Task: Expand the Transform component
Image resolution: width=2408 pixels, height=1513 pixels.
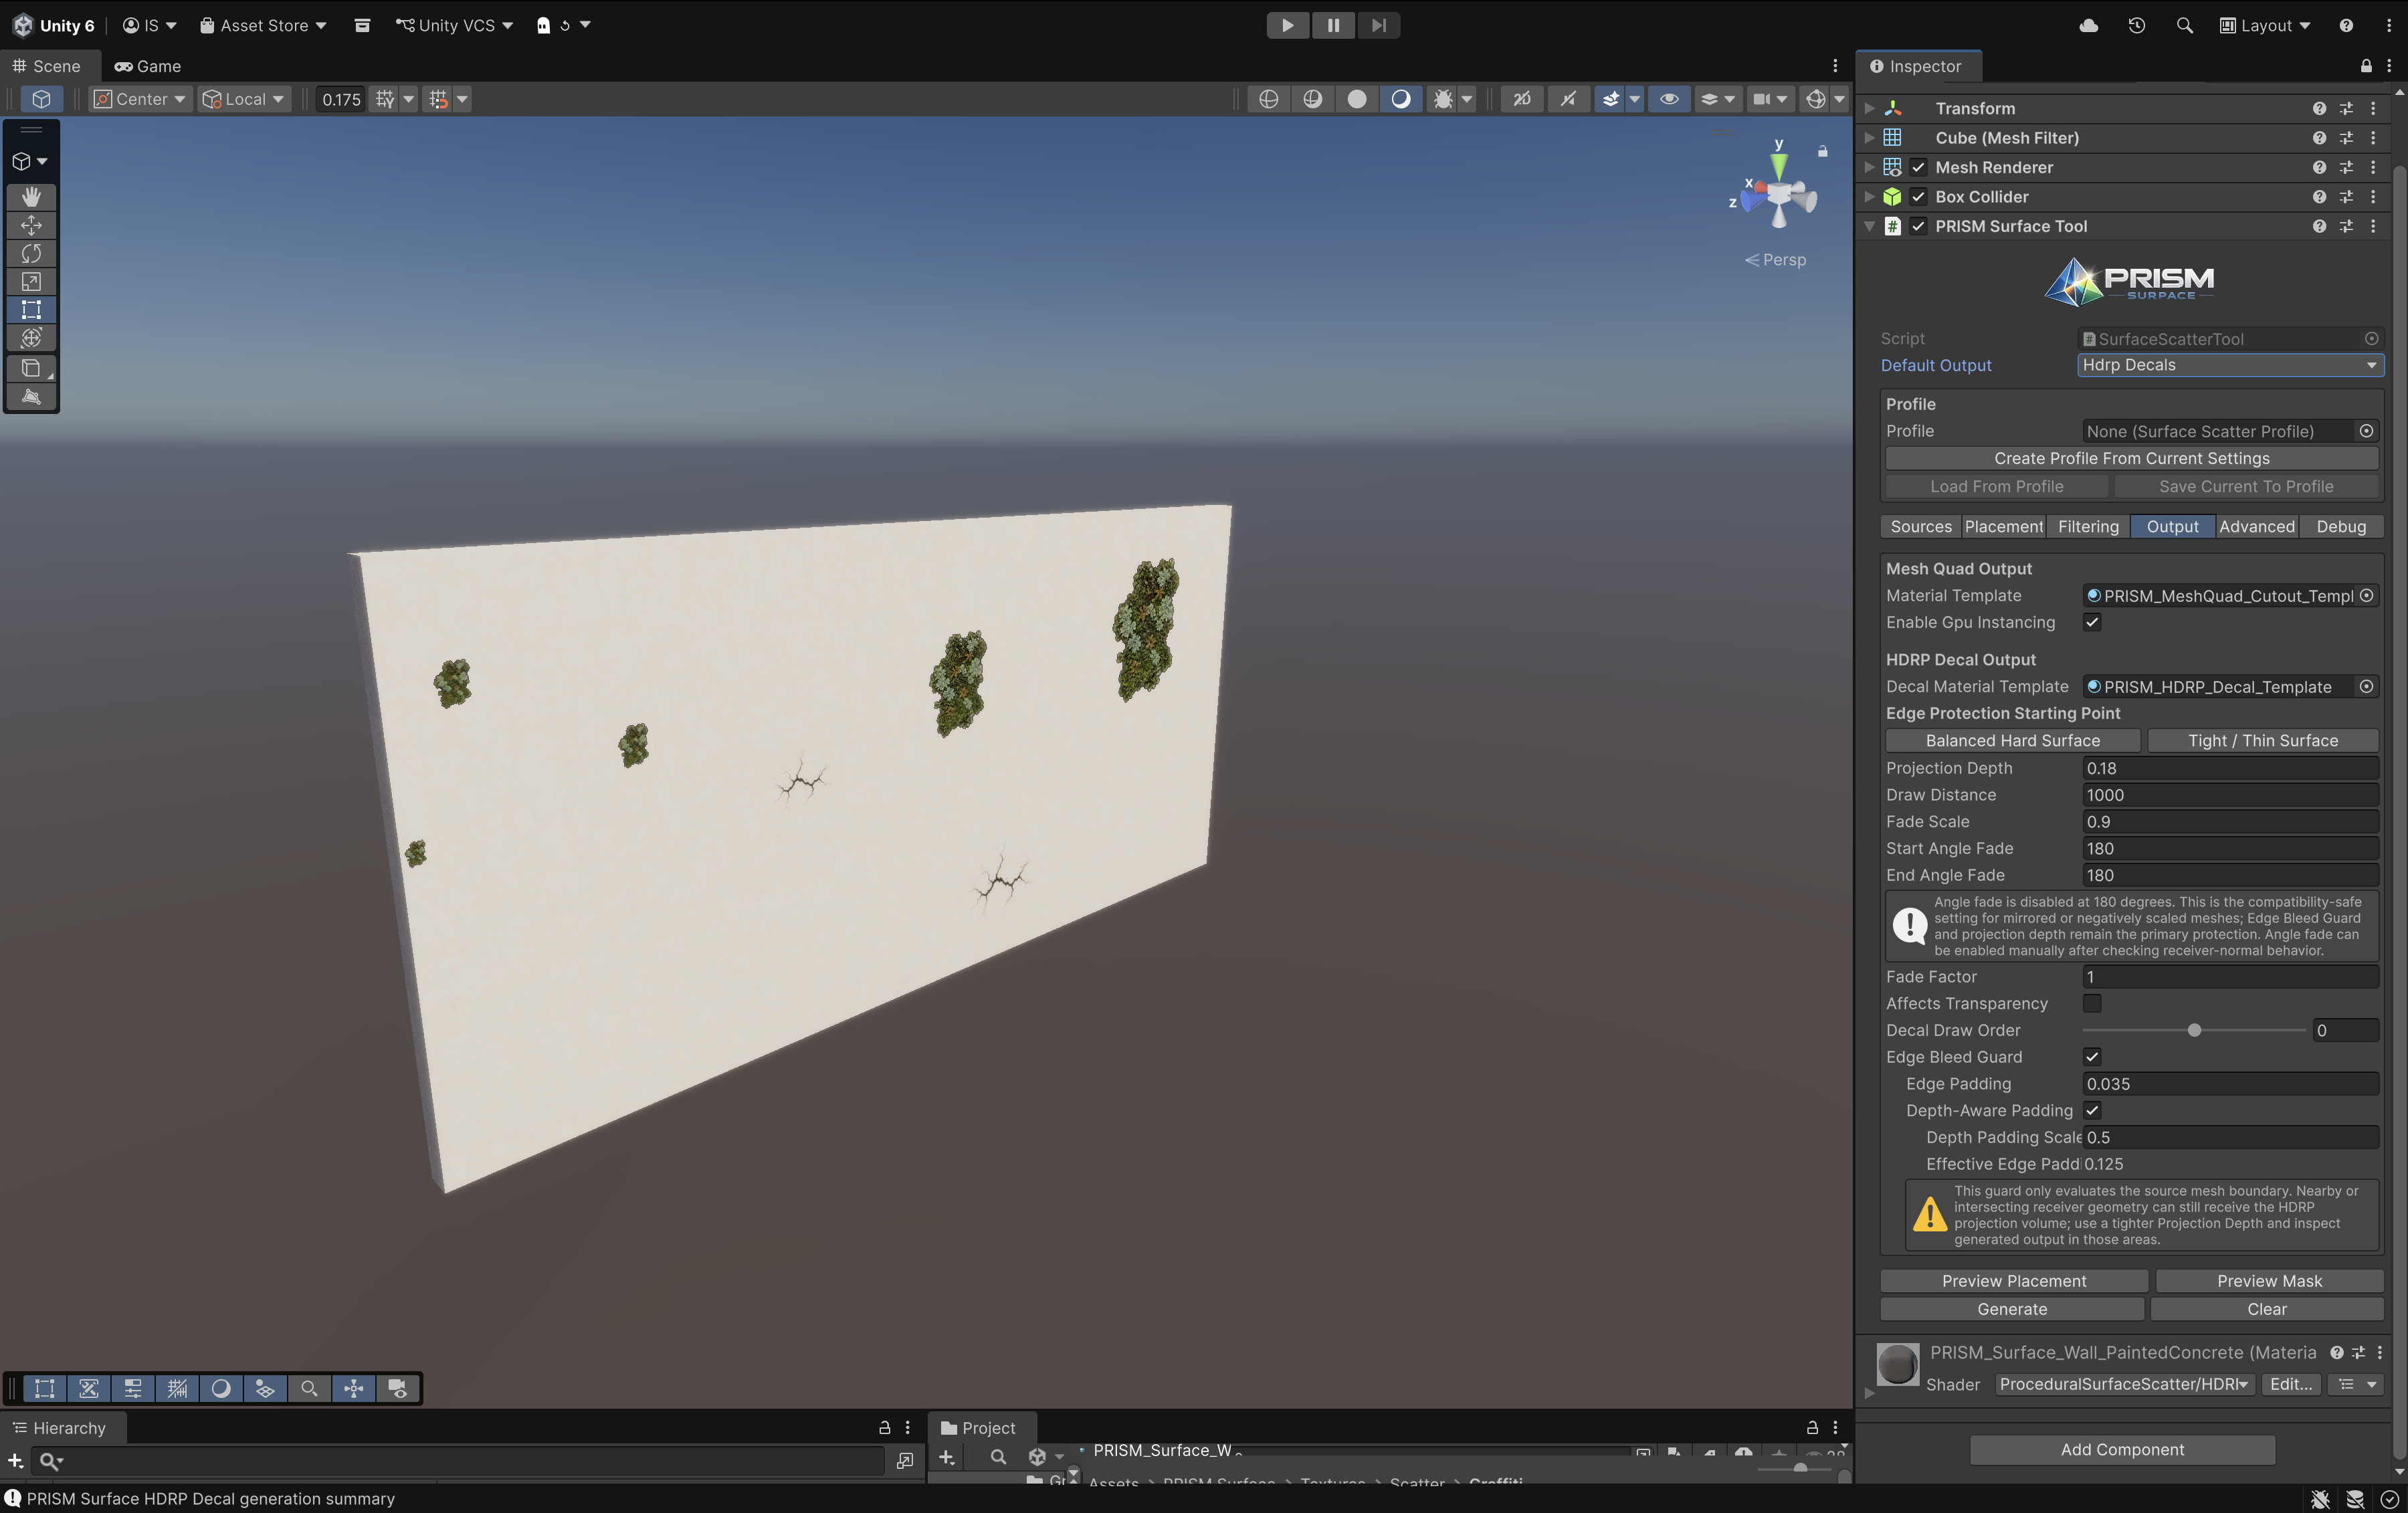Action: coord(1869,108)
